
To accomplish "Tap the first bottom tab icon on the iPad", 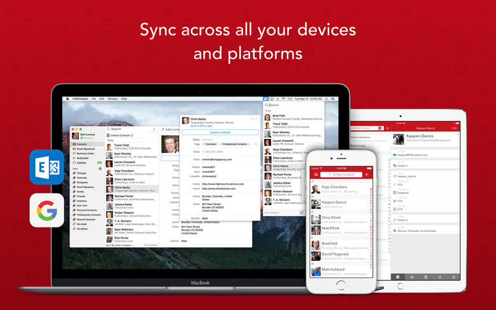I will click(397, 277).
